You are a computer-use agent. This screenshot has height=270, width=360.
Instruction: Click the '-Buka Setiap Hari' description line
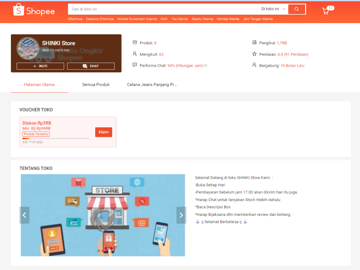210,185
